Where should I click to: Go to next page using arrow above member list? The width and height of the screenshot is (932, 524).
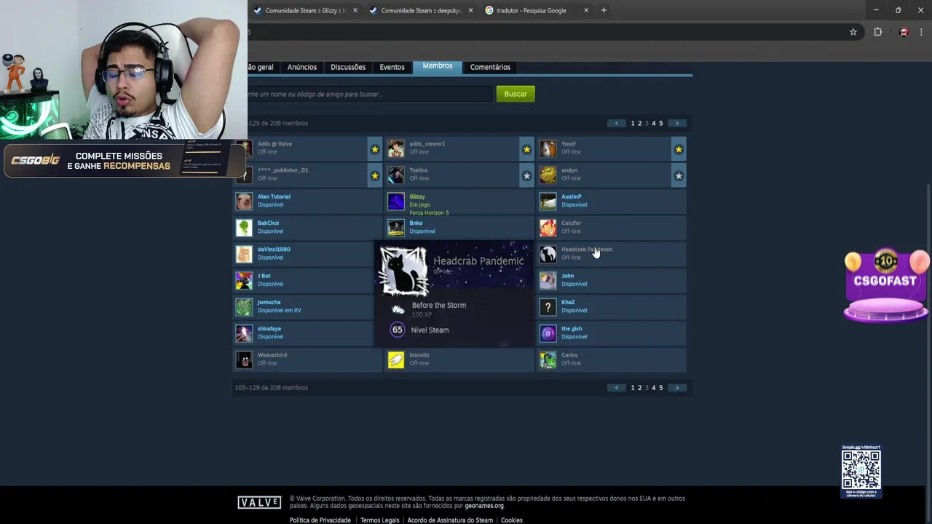[677, 123]
